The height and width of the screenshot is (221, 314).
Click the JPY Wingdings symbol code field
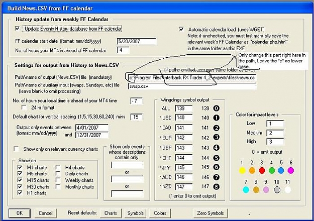point(184,167)
